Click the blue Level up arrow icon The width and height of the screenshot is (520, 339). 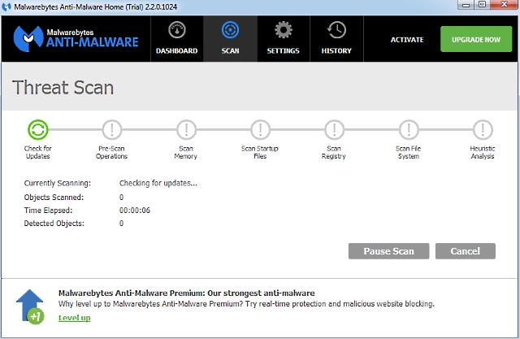click(x=29, y=306)
